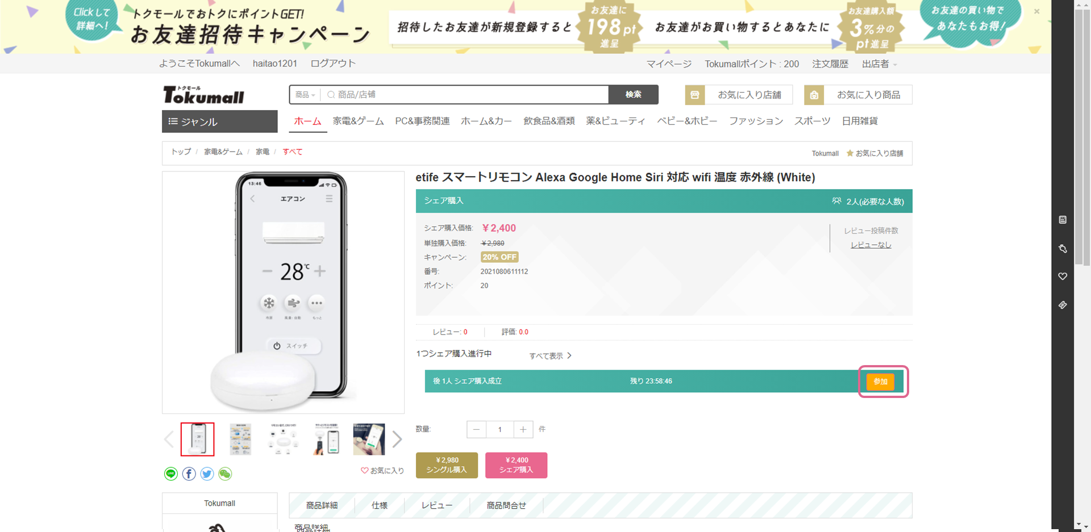The image size is (1091, 532).
Task: Click username haitao1201
Action: (275, 64)
